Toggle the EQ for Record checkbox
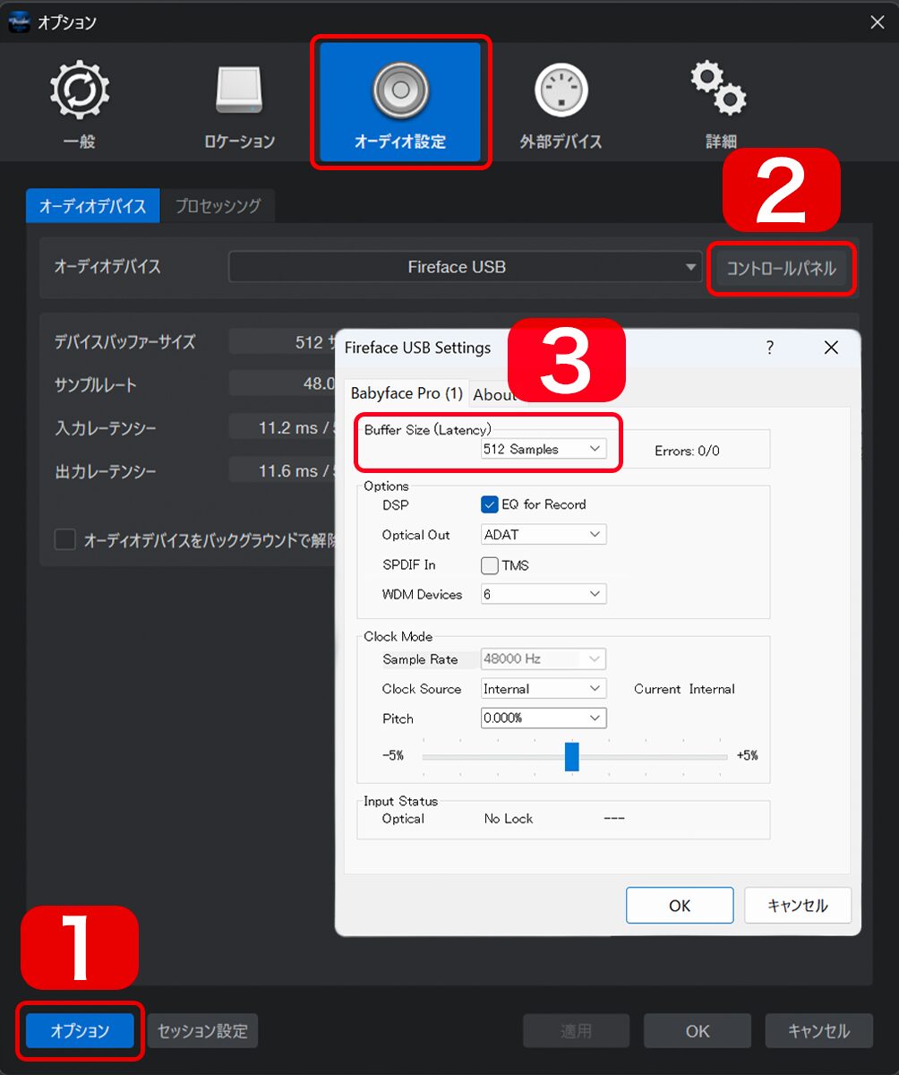 [490, 504]
